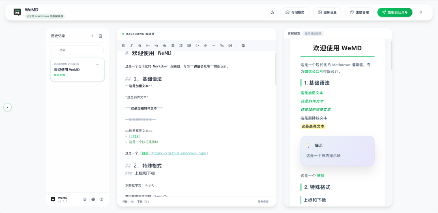The height and width of the screenshot is (213, 438).
Task: Expand the double-chevron menu in top bar
Action: [x=421, y=12]
